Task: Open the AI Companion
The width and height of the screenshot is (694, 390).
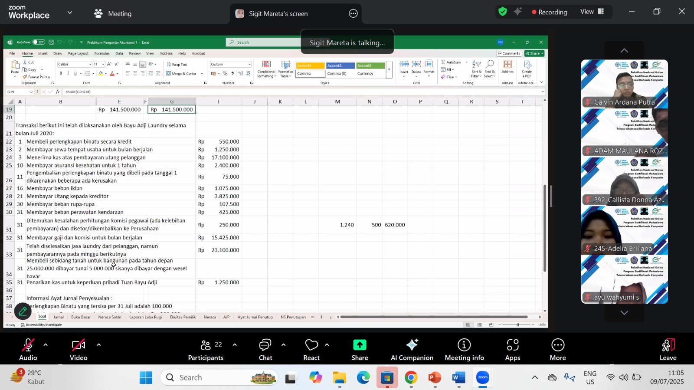Action: coord(412,350)
